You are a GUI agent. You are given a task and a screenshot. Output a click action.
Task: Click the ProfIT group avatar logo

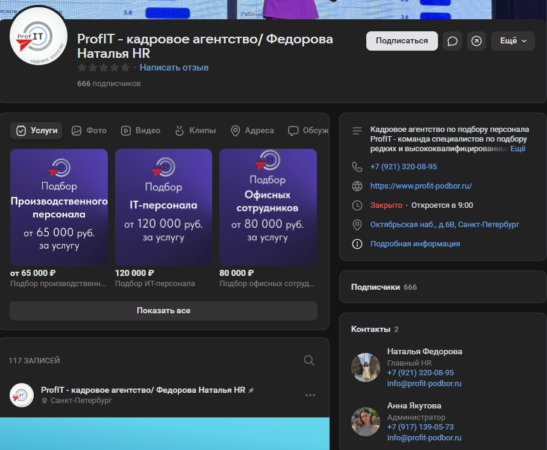[x=39, y=38]
